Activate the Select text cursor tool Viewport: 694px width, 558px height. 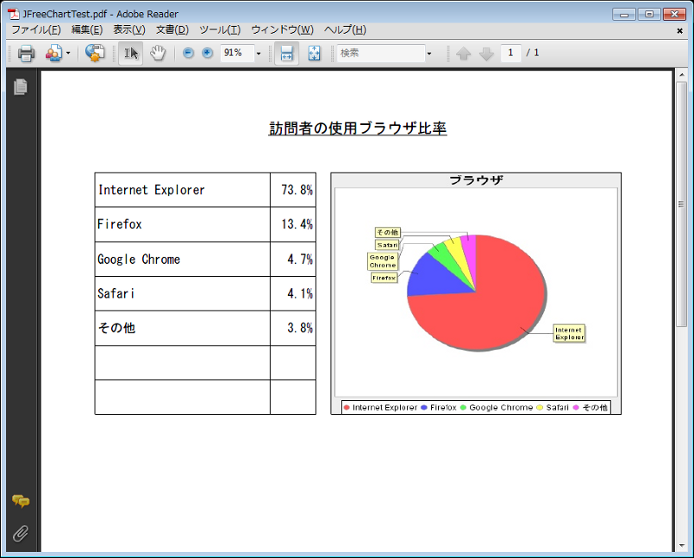(x=131, y=53)
